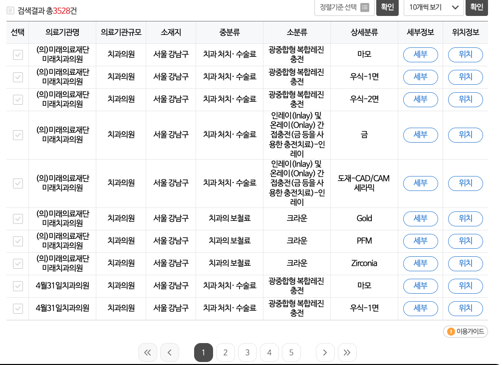Click 위치 for the 금 inlay row

[x=465, y=135]
